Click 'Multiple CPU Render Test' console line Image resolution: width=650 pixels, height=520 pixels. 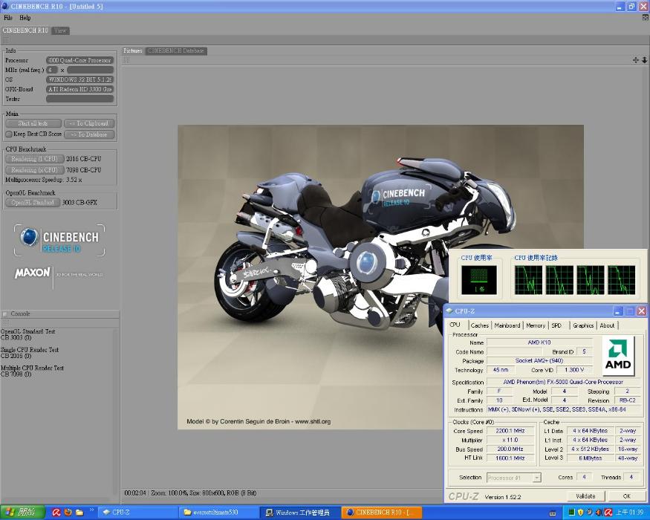tap(33, 368)
